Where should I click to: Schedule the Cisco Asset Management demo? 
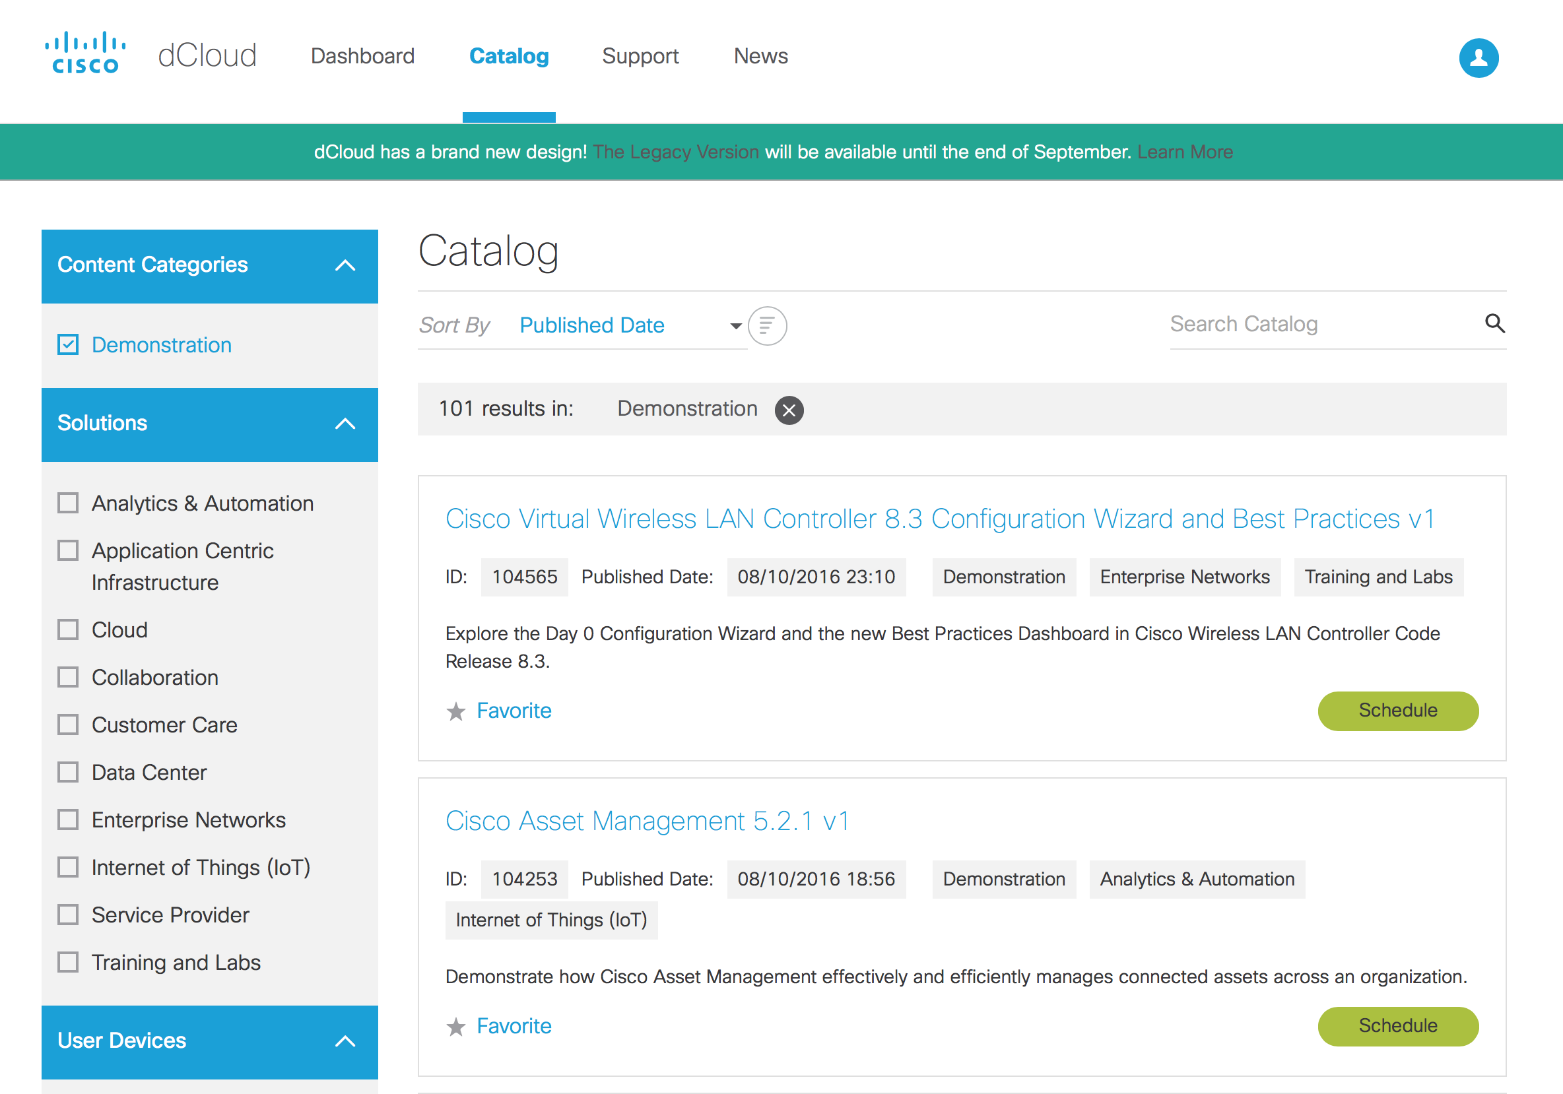tap(1397, 1026)
